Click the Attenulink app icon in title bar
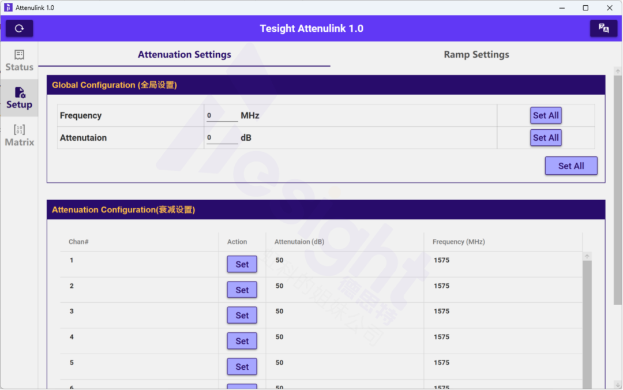 (x=8, y=7)
